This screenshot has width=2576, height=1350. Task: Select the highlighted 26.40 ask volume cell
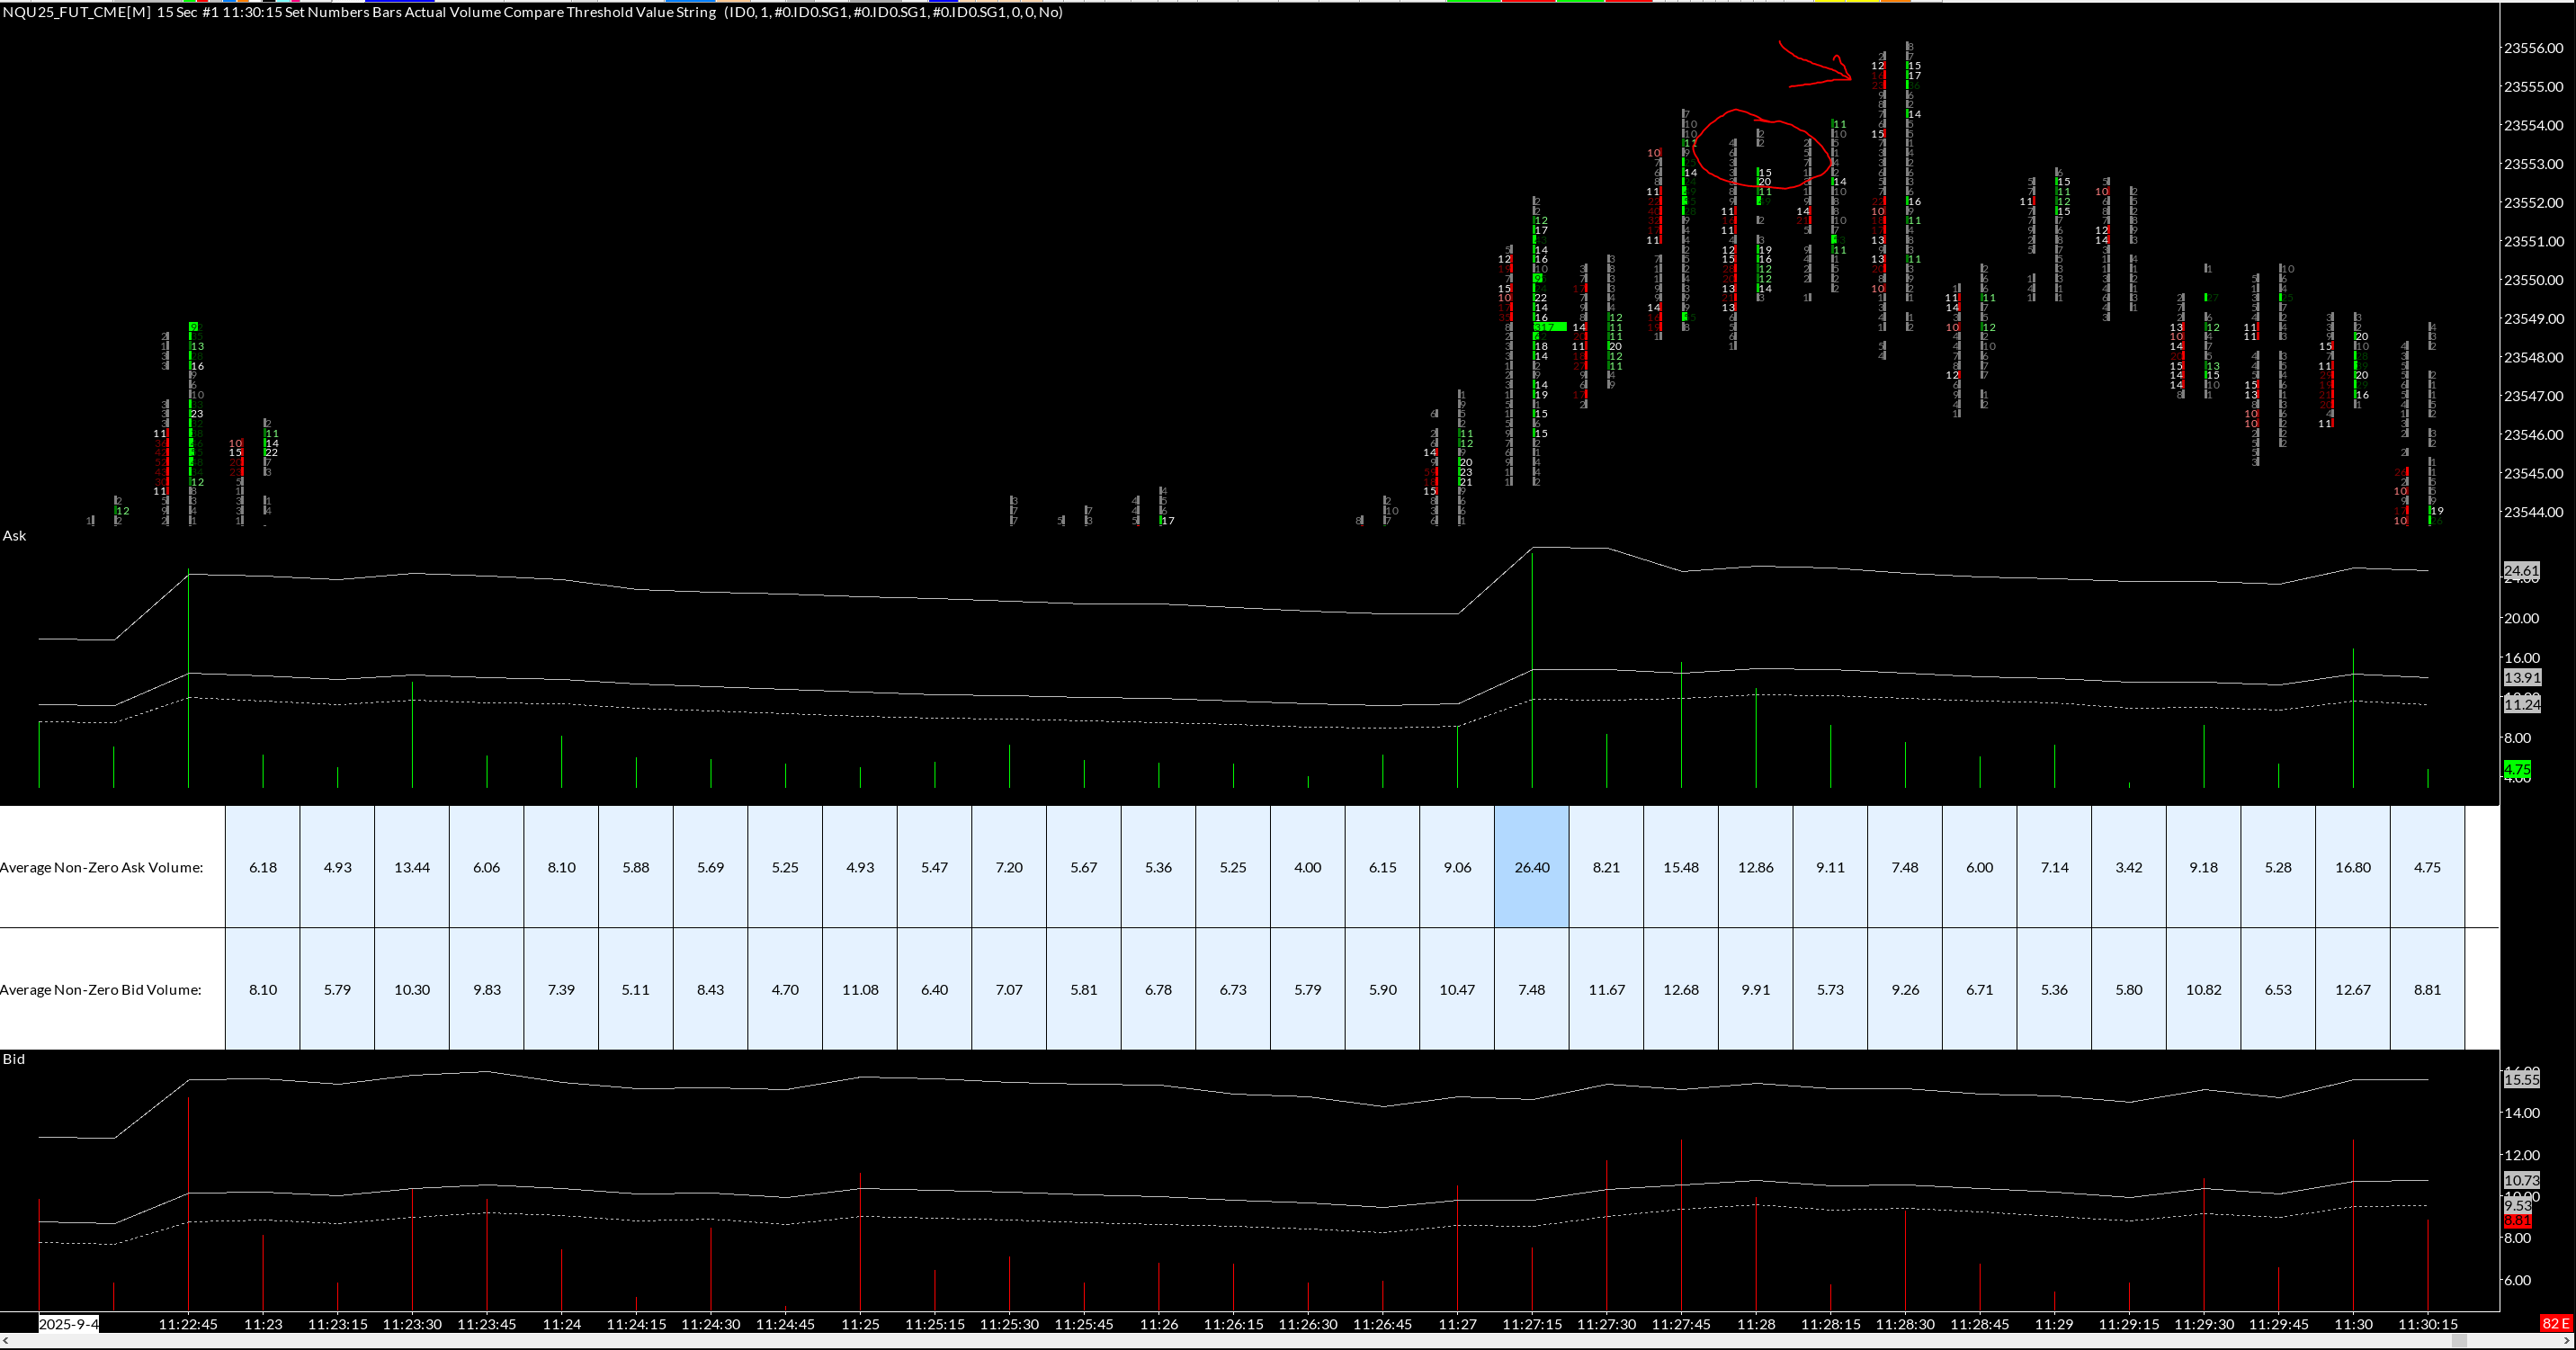click(x=1531, y=867)
